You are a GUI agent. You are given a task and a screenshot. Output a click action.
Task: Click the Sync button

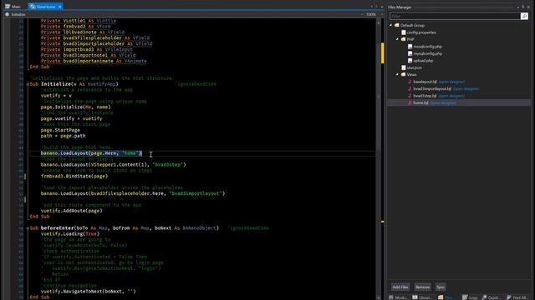click(441, 287)
